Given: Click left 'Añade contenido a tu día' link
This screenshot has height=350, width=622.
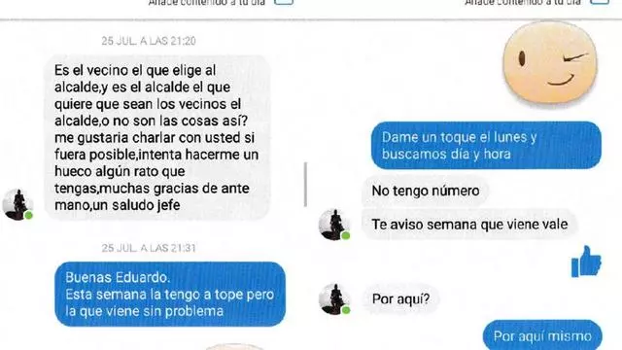Looking at the screenshot, I should pyautogui.click(x=207, y=2).
